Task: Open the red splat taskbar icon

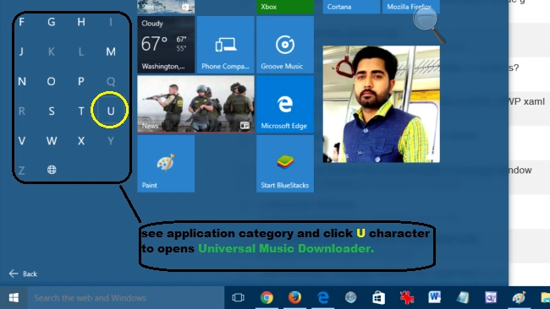Action: 407,298
